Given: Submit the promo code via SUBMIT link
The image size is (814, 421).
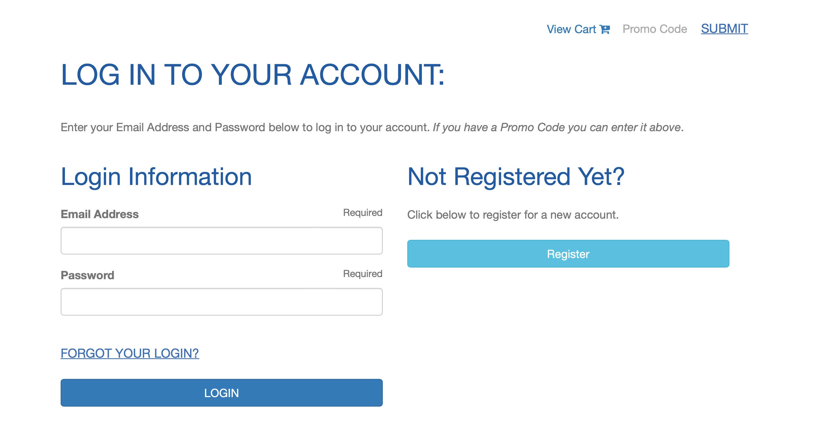Looking at the screenshot, I should 724,29.
